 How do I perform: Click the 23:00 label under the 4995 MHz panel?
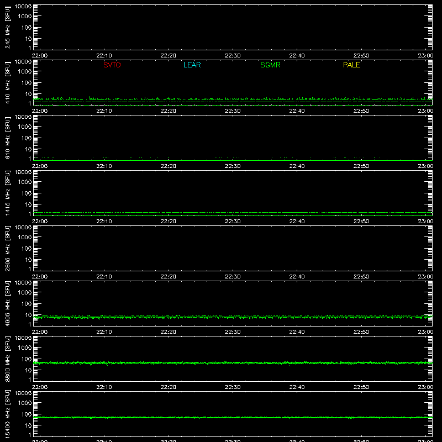[x=425, y=332]
